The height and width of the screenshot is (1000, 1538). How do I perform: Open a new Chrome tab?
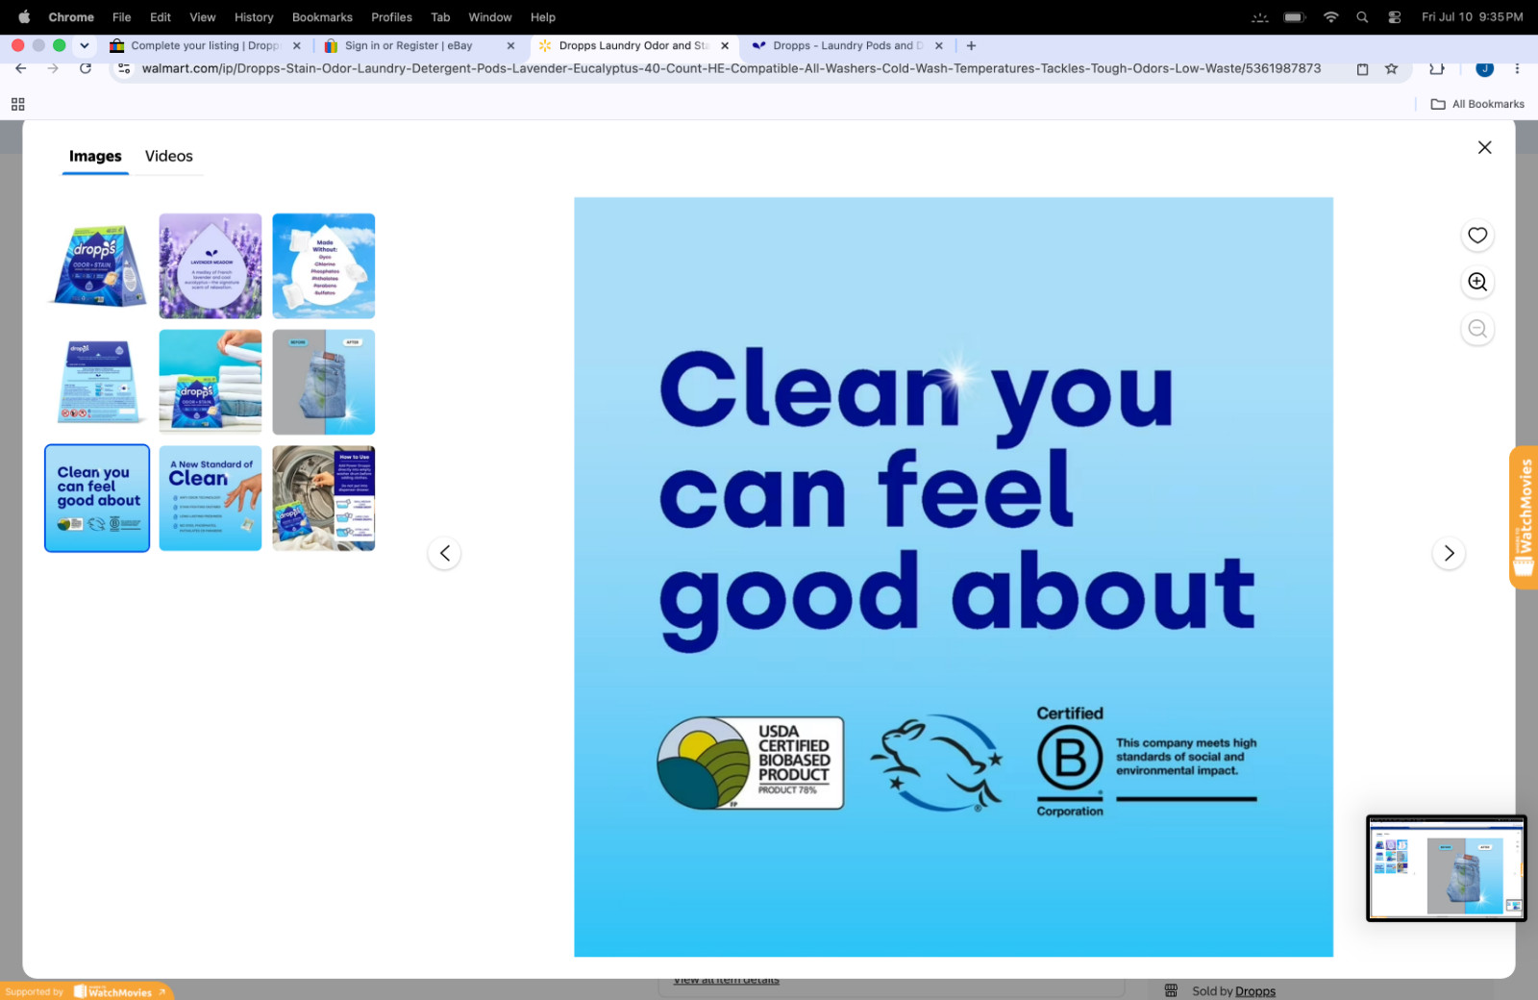click(971, 45)
